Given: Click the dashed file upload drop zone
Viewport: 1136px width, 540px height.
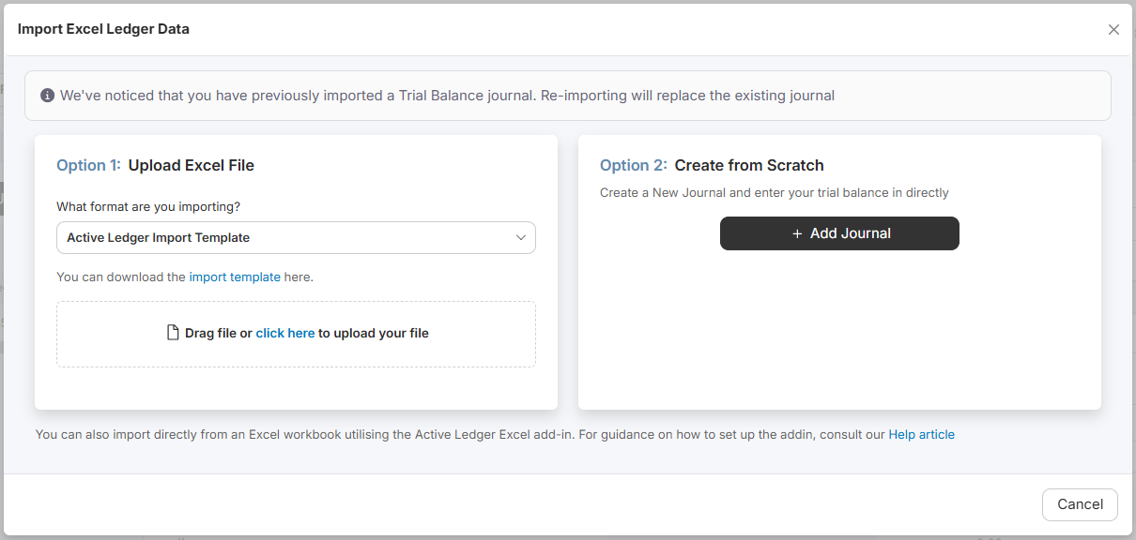Looking at the screenshot, I should [x=296, y=334].
